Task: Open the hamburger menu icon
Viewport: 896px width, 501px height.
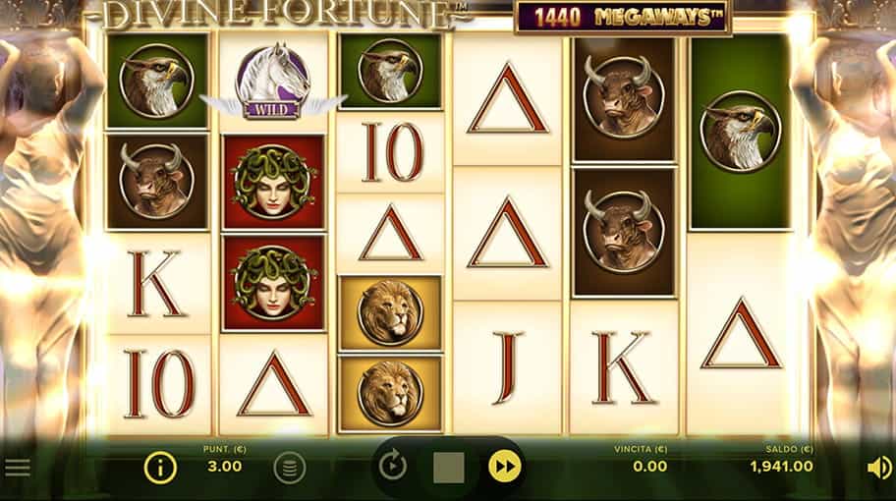Action: pos(18,468)
